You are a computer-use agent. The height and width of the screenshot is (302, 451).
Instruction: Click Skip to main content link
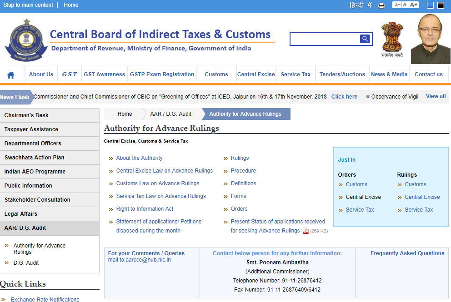pyautogui.click(x=28, y=5)
